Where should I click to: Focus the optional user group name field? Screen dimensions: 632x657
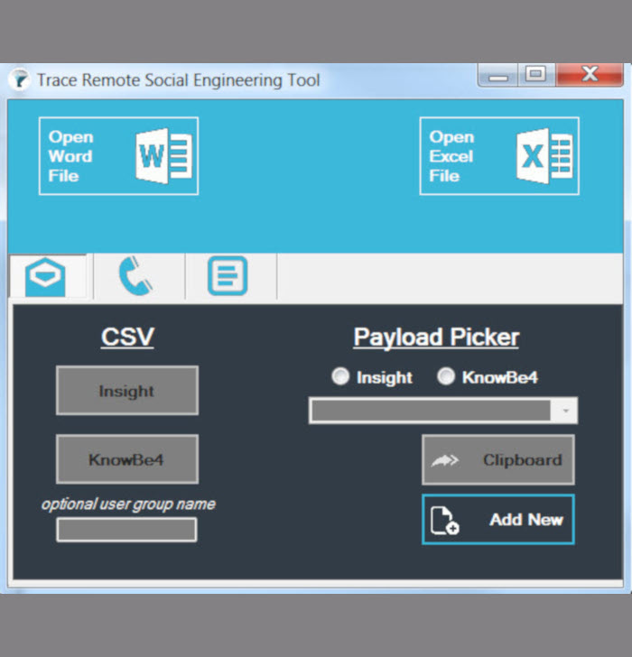(x=126, y=529)
